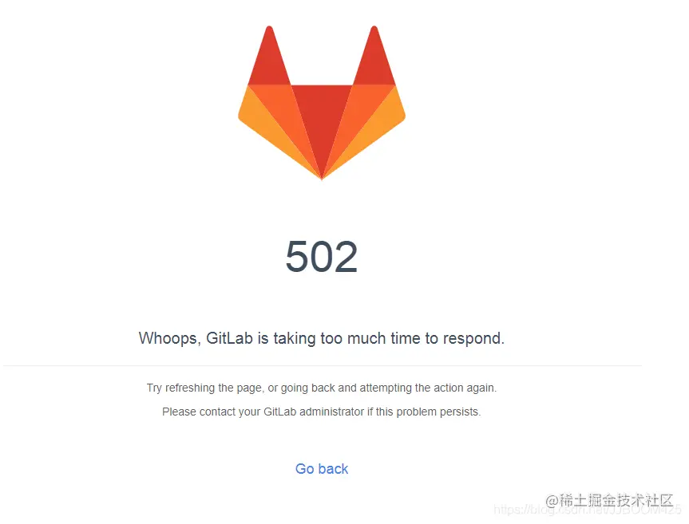Screen dimensions: 689x524
Task: Click the 502 error code
Action: (x=322, y=256)
